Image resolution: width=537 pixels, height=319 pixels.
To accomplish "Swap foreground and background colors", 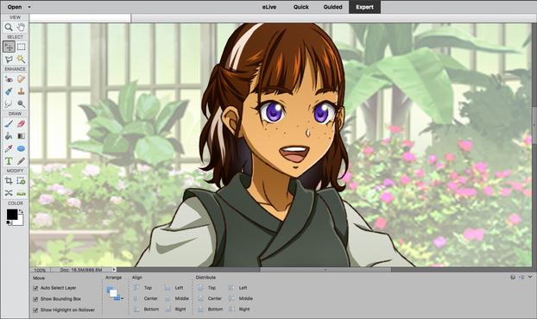I will (x=21, y=211).
